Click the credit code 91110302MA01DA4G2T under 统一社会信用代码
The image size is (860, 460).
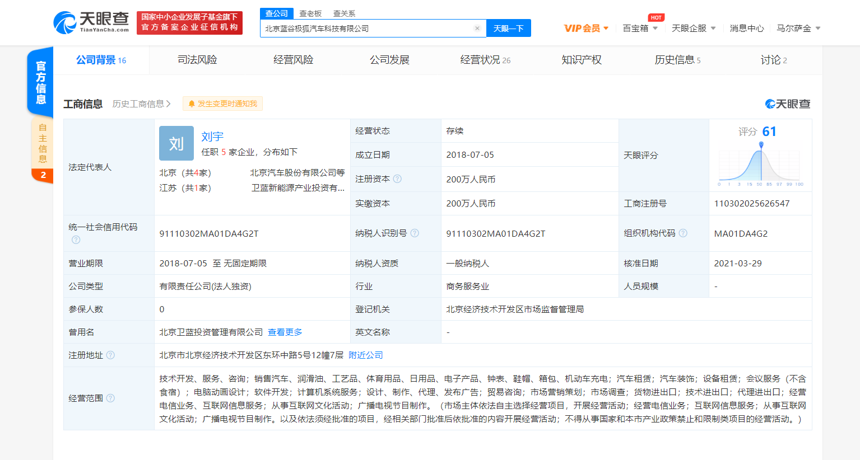click(x=209, y=234)
